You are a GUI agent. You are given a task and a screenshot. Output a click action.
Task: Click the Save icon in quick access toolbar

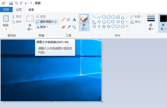(11, 3)
